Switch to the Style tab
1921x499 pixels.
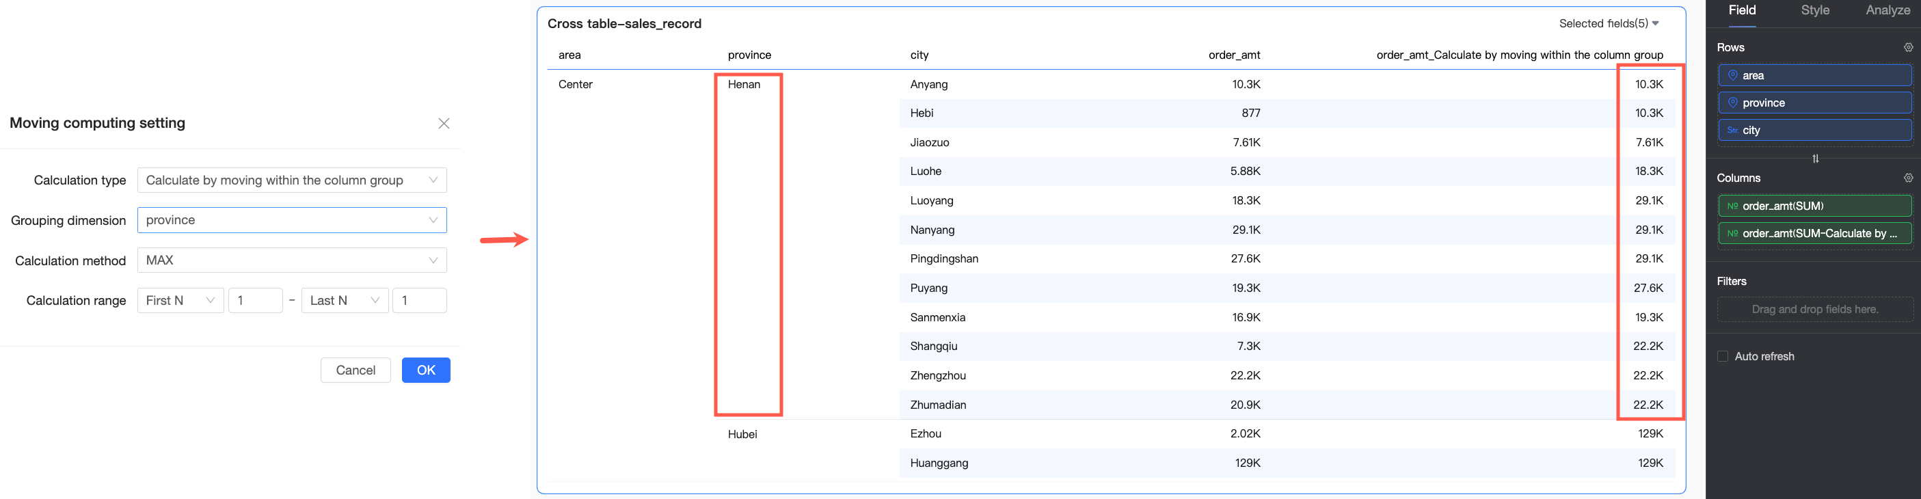(1815, 10)
